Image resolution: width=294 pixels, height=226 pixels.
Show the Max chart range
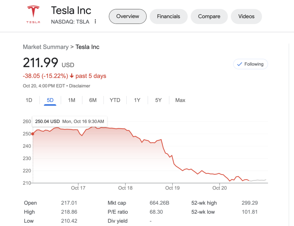coord(180,100)
